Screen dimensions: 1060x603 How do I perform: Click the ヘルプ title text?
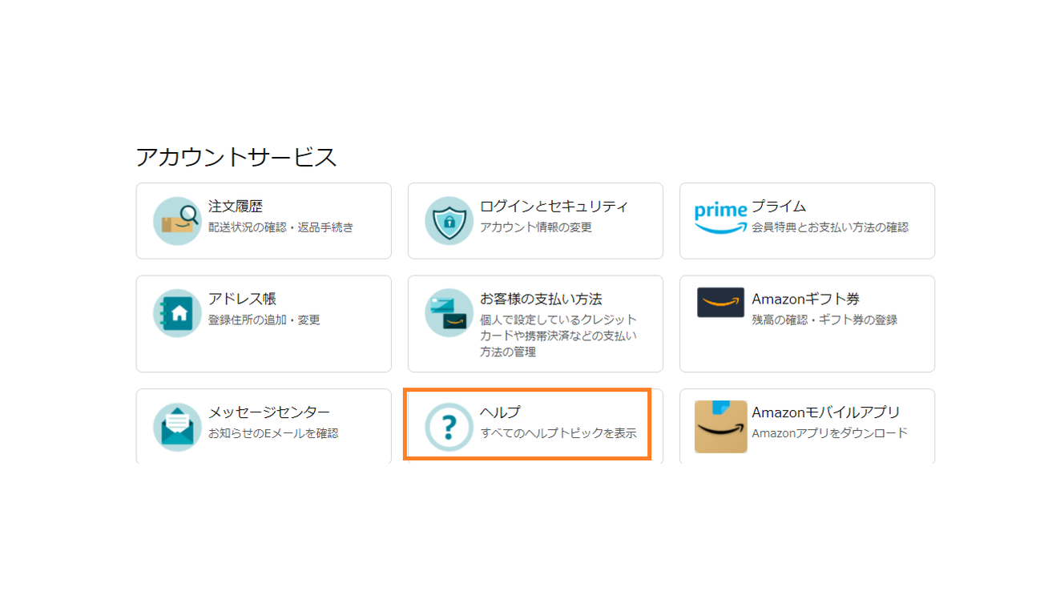click(500, 413)
